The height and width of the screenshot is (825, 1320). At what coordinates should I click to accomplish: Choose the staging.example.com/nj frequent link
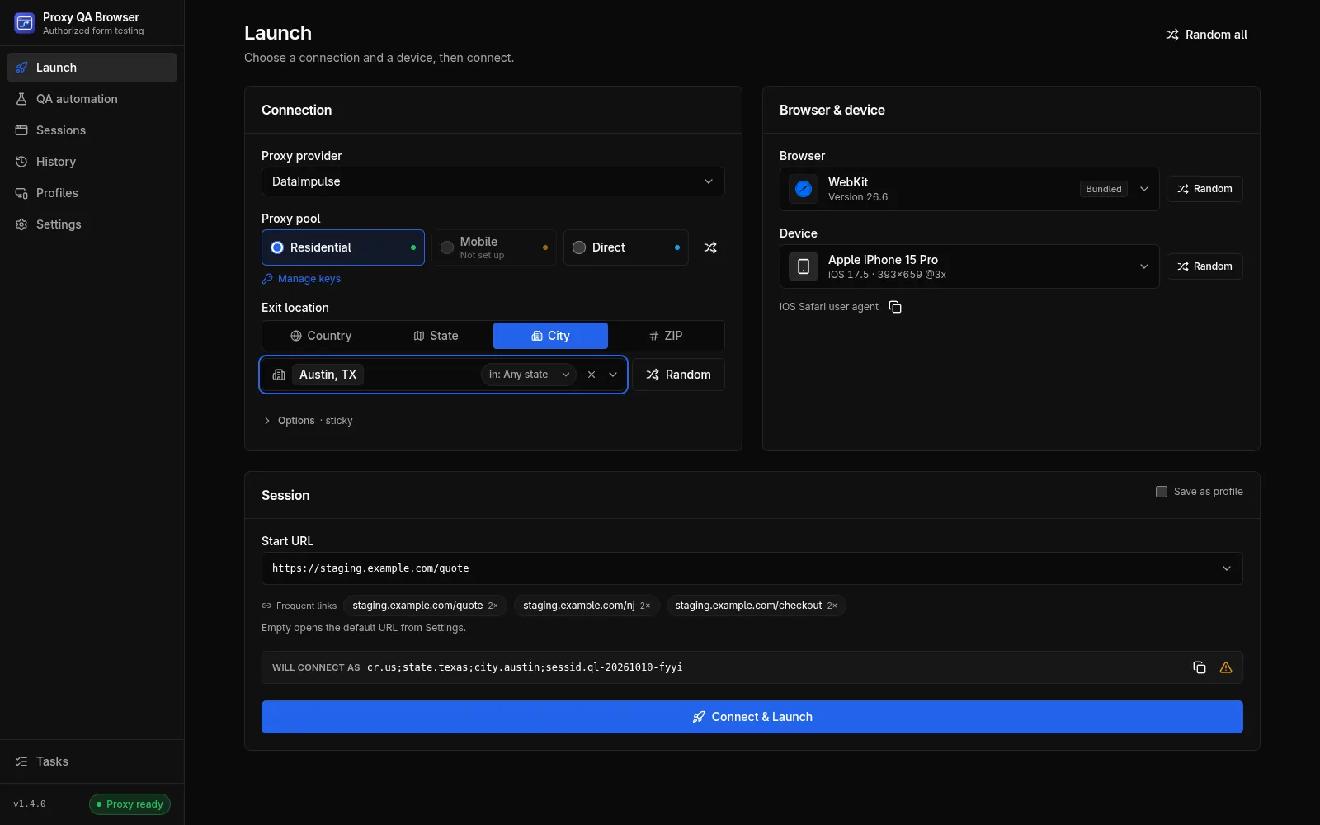[x=587, y=606]
